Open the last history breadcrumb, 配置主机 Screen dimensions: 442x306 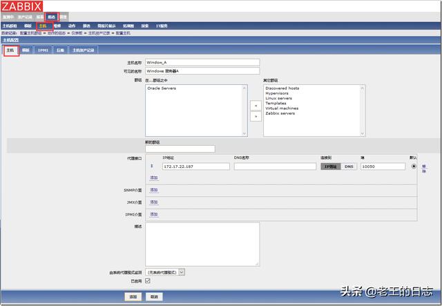coord(123,33)
